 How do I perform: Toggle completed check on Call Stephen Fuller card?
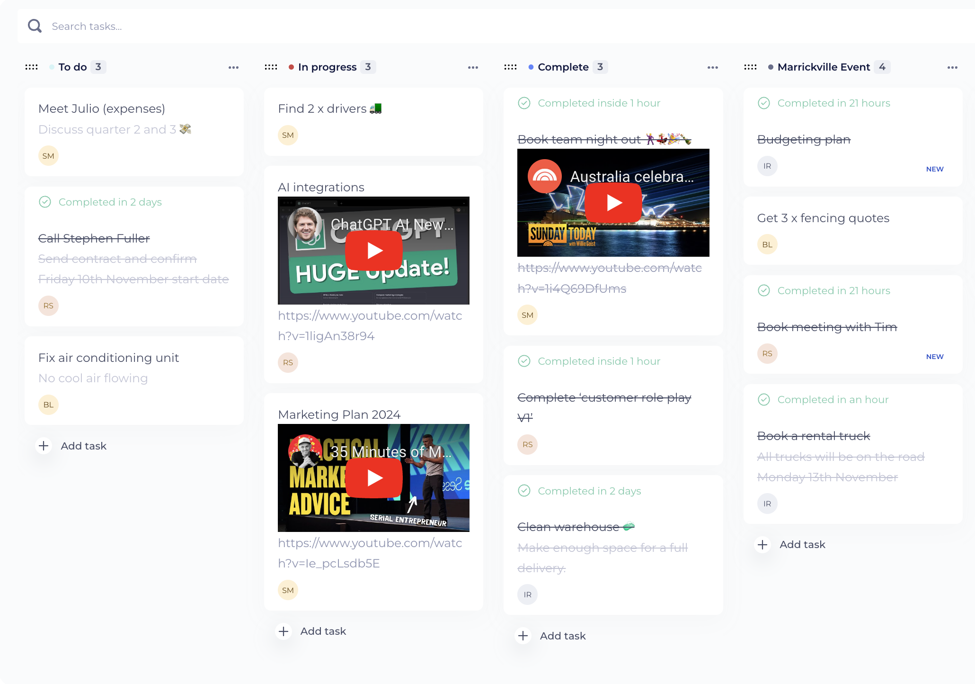tap(45, 202)
